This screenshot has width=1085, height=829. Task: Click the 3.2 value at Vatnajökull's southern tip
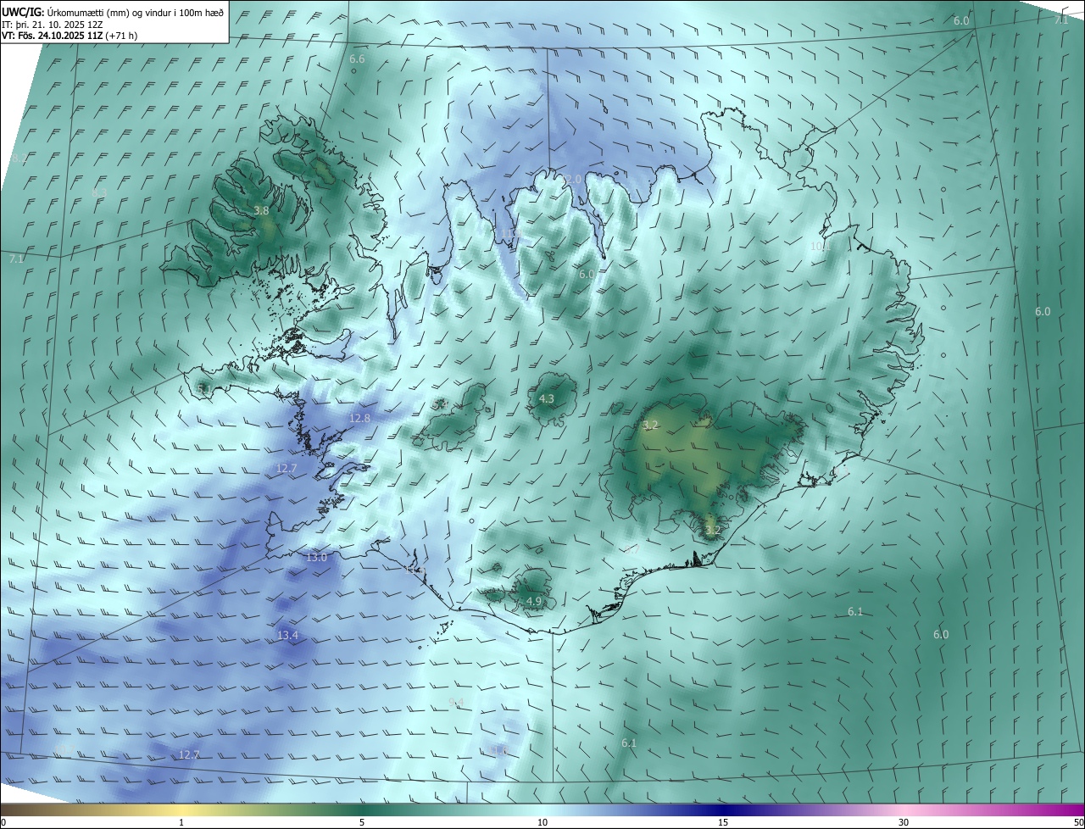pyautogui.click(x=713, y=530)
